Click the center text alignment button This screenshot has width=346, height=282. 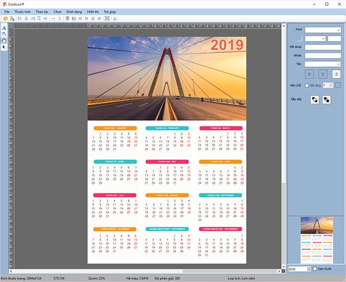(x=322, y=74)
